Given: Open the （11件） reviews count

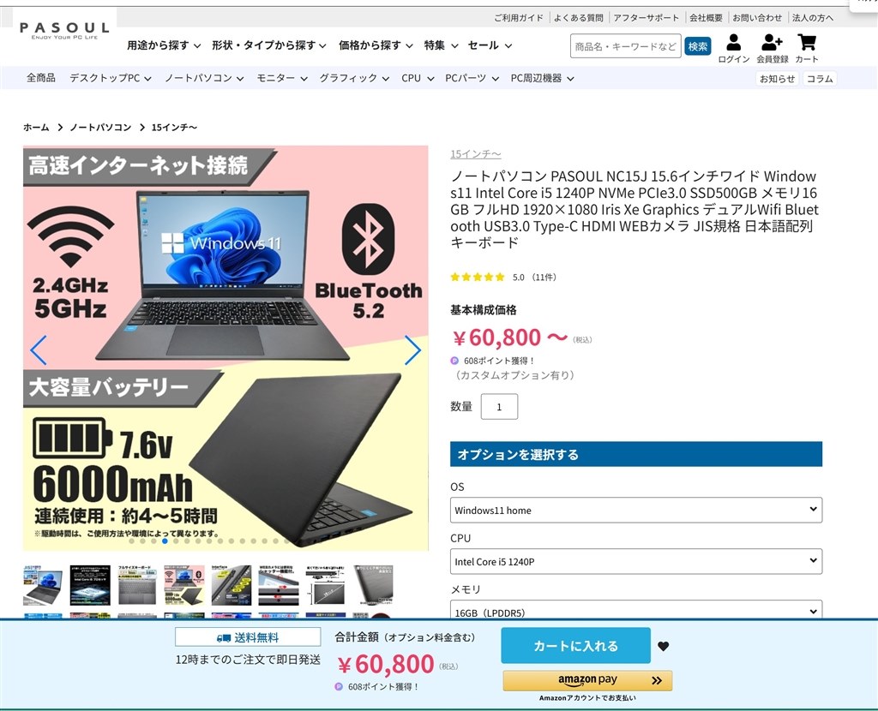Looking at the screenshot, I should point(544,277).
